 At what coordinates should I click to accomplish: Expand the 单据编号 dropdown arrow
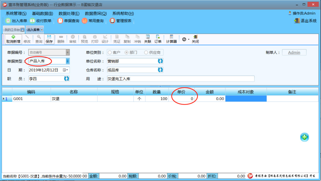[x=67, y=52]
